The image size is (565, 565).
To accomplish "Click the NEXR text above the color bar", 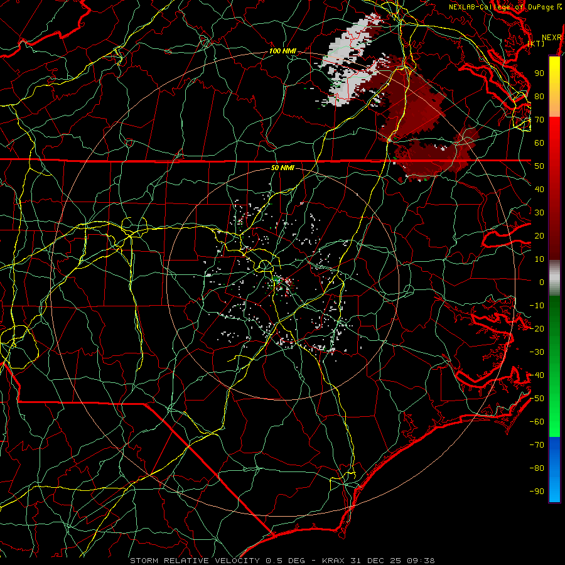I will pos(552,38).
